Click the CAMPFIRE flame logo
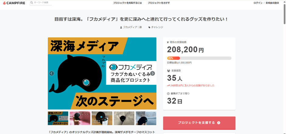Screen dimensions: 286x134 pos(4,3)
